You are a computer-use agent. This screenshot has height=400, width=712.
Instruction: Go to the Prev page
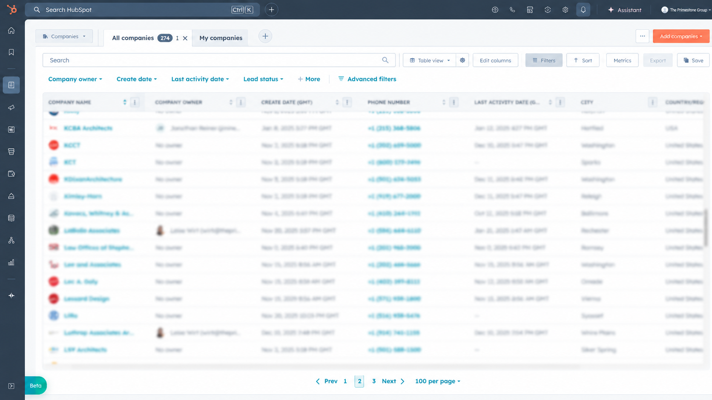pyautogui.click(x=326, y=381)
